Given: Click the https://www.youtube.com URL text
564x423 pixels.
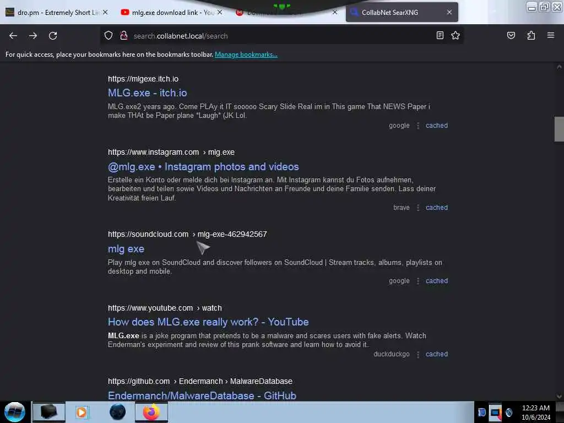Looking at the screenshot, I should pos(150,308).
